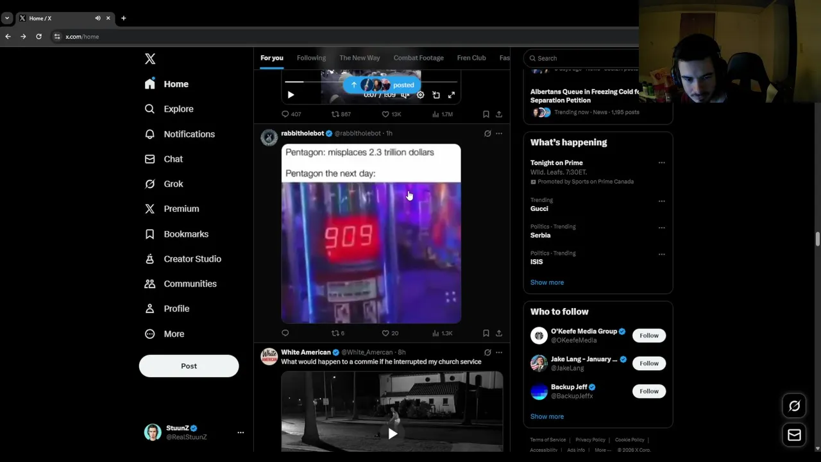
Task: Open StuunZ account menu ellipsis
Action: tap(241, 432)
